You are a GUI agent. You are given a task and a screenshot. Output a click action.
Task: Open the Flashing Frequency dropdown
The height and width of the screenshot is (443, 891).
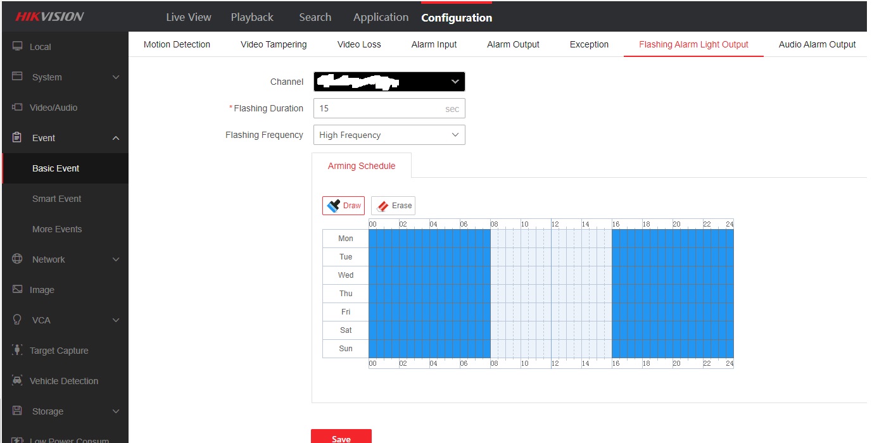389,135
